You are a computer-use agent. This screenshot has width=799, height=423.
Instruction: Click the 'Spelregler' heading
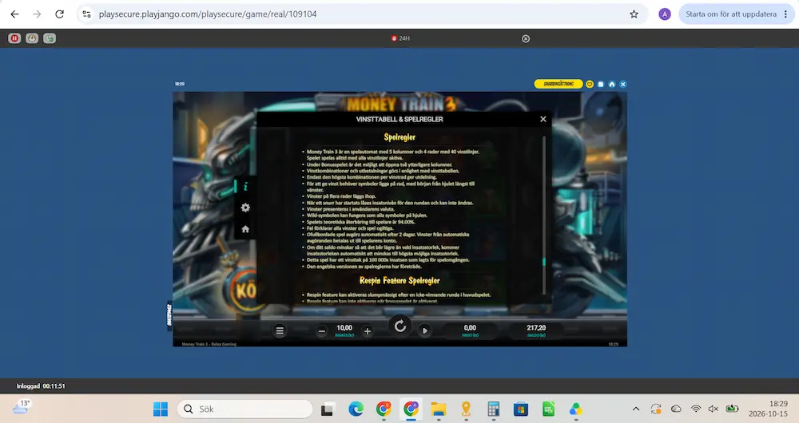pyautogui.click(x=399, y=137)
